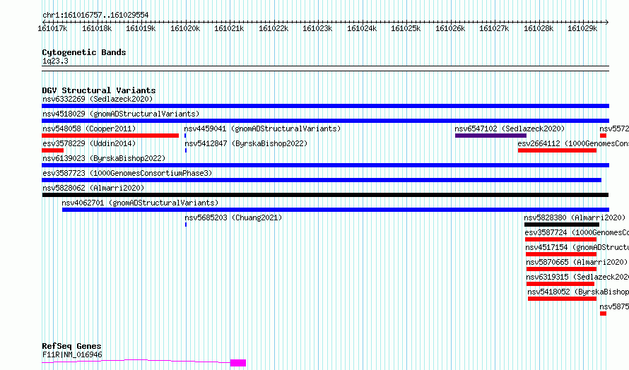Click the 161029k ruler tick label
The height and width of the screenshot is (370, 629).
click(582, 29)
